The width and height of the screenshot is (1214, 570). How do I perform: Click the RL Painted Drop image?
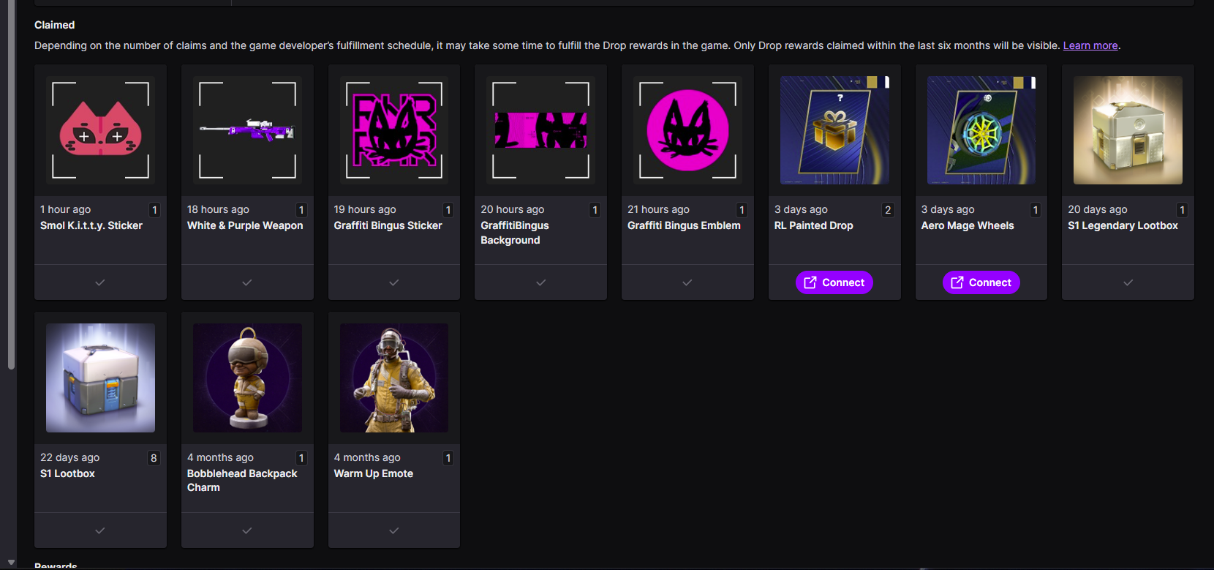pos(834,130)
